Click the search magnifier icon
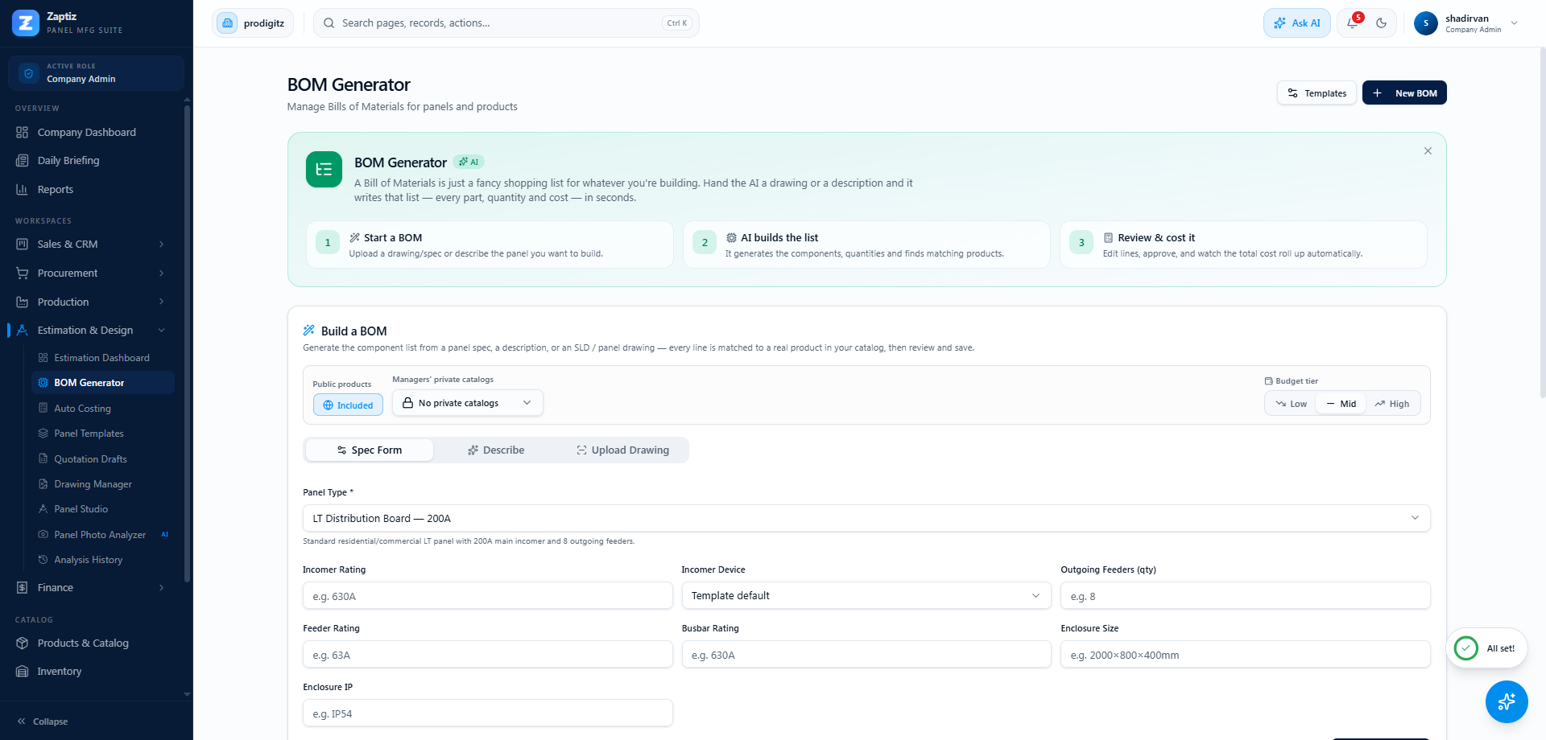Viewport: 1546px width, 740px height. 329,23
